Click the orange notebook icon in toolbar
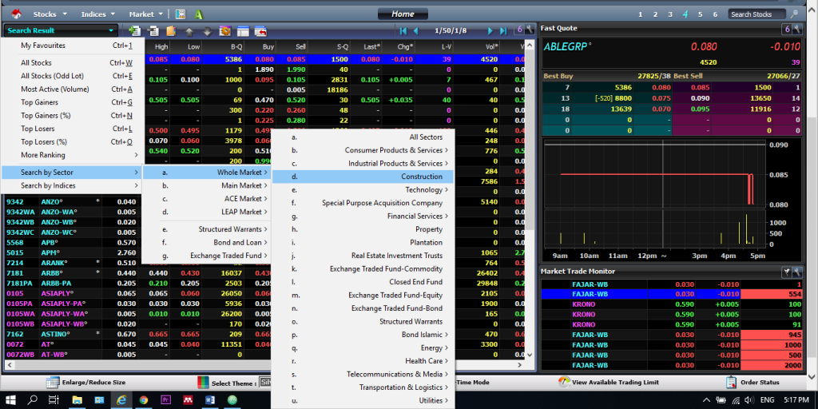This screenshot has width=818, height=409. pos(171,31)
